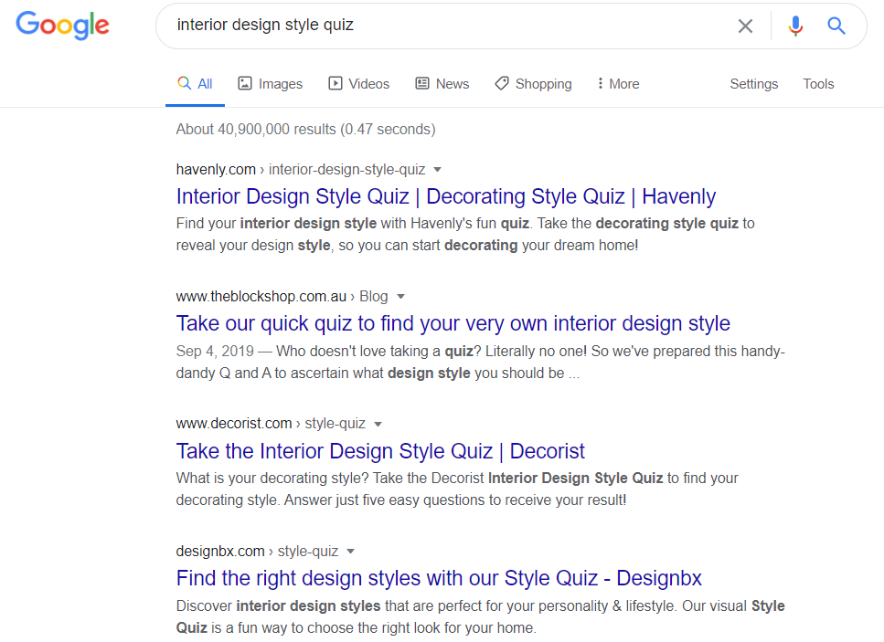Screen dimensions: 884x642
Task: Click the Designbx result snippet description
Action: (x=480, y=616)
